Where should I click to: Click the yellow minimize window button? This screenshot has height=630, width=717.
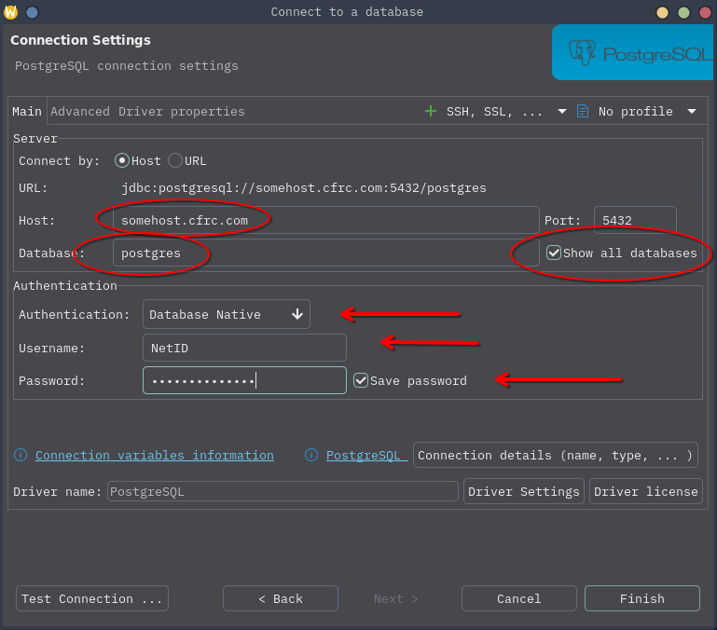tap(662, 12)
